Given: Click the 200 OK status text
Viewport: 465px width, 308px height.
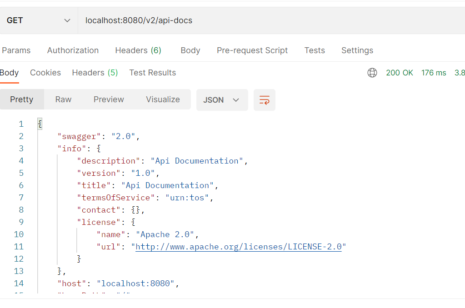Looking at the screenshot, I should [x=400, y=73].
